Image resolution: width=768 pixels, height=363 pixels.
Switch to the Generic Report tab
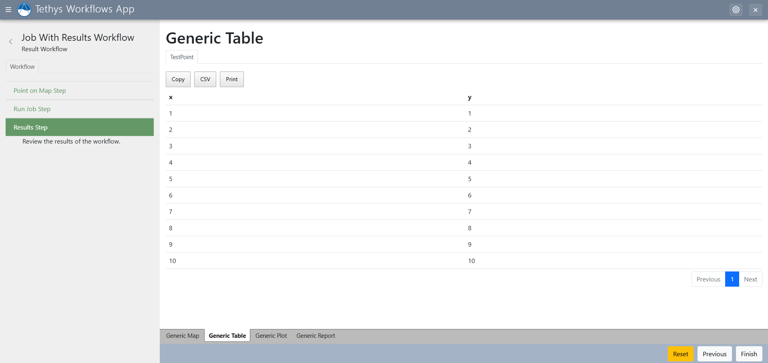click(316, 335)
